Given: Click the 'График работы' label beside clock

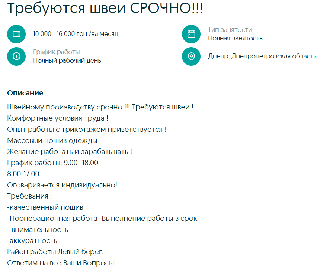Looking at the screenshot, I should pyautogui.click(x=57, y=52).
